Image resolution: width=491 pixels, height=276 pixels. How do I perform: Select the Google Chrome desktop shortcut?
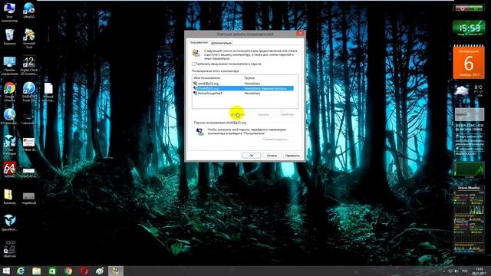point(9,92)
